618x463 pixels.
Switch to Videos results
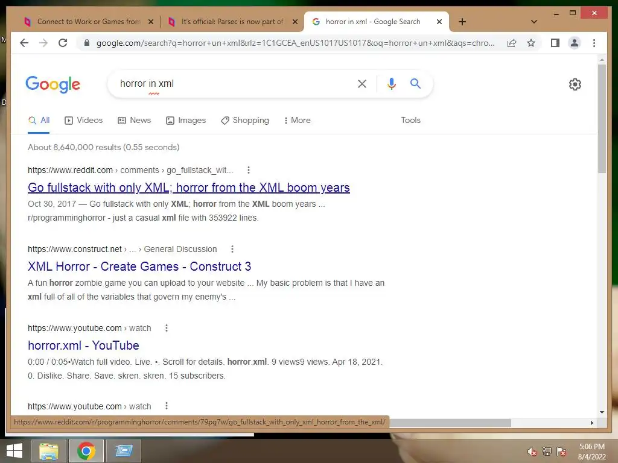coord(83,120)
